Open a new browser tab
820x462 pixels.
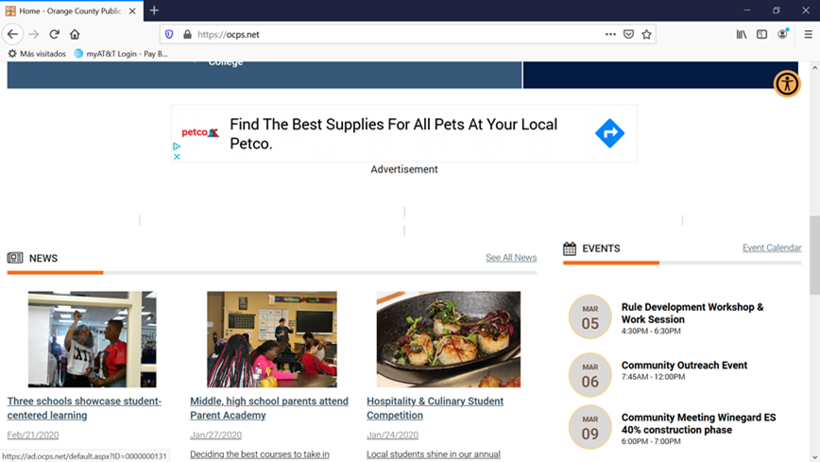tap(154, 10)
